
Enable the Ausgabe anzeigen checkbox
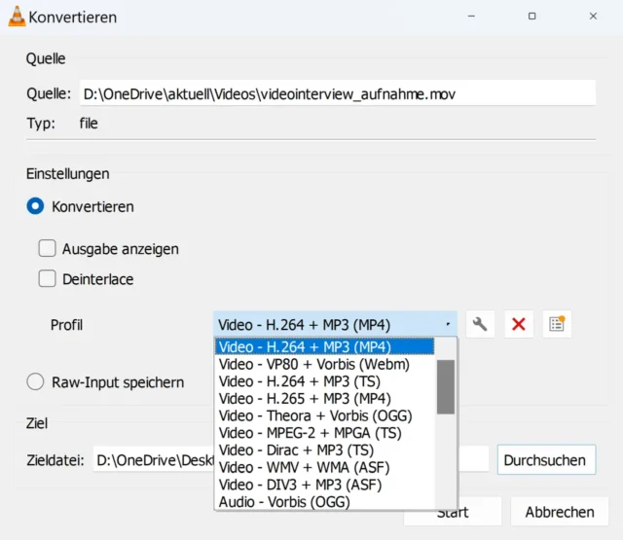[47, 248]
